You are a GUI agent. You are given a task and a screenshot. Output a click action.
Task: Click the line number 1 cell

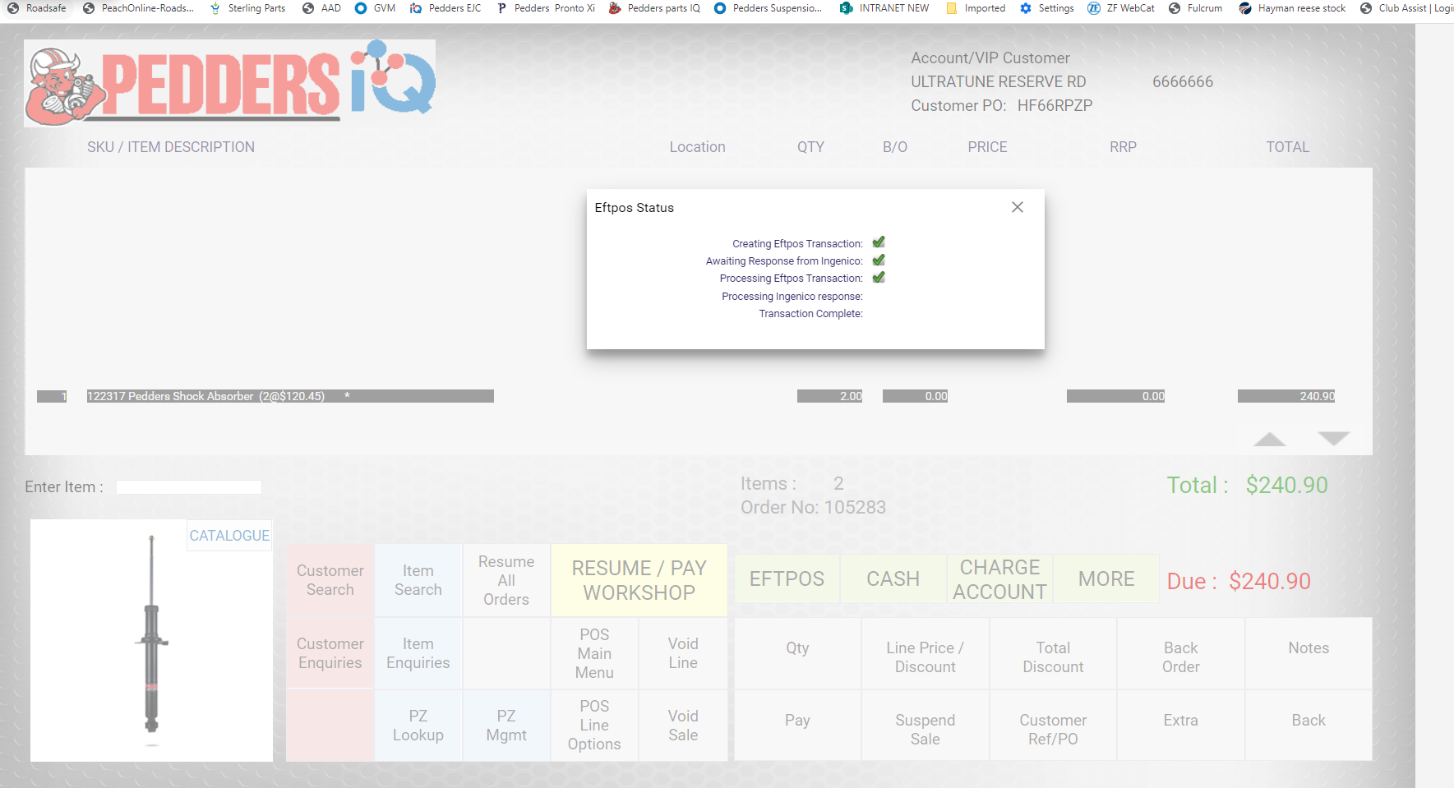tap(52, 396)
